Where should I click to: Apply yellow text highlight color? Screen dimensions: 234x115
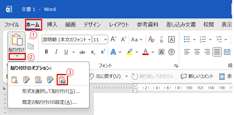pos(130,52)
